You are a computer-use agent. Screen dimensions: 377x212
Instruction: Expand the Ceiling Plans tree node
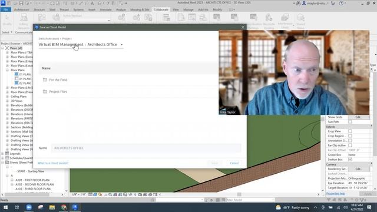(7, 97)
